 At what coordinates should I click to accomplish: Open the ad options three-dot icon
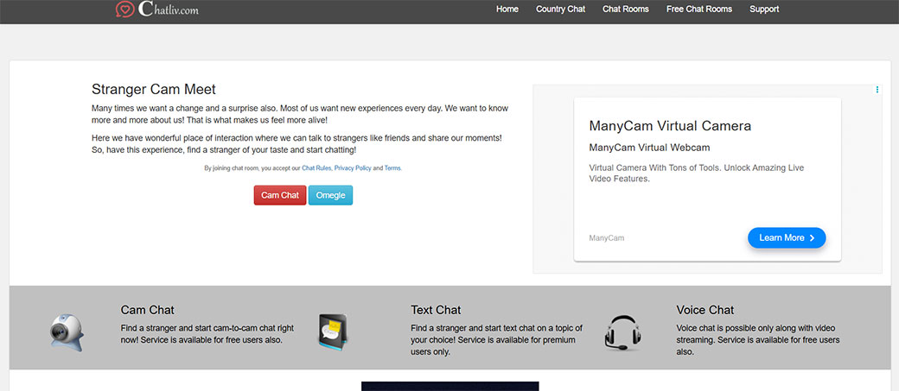point(877,90)
